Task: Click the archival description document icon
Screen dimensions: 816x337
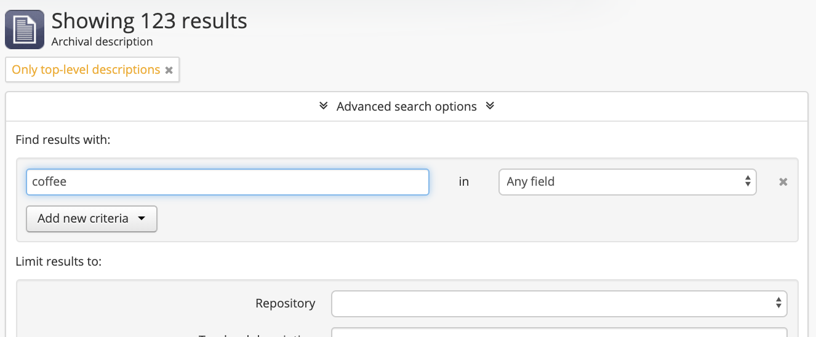Action: (x=25, y=30)
